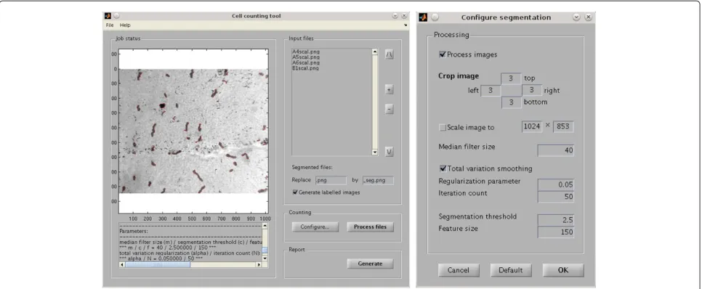This screenshot has height=289, width=702.
Task: Click parameters log scroll down arrow
Action: [265, 258]
